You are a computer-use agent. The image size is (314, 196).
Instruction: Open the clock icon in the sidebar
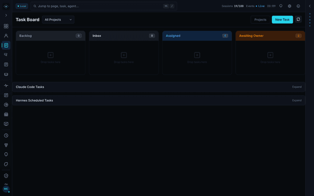click(6, 135)
